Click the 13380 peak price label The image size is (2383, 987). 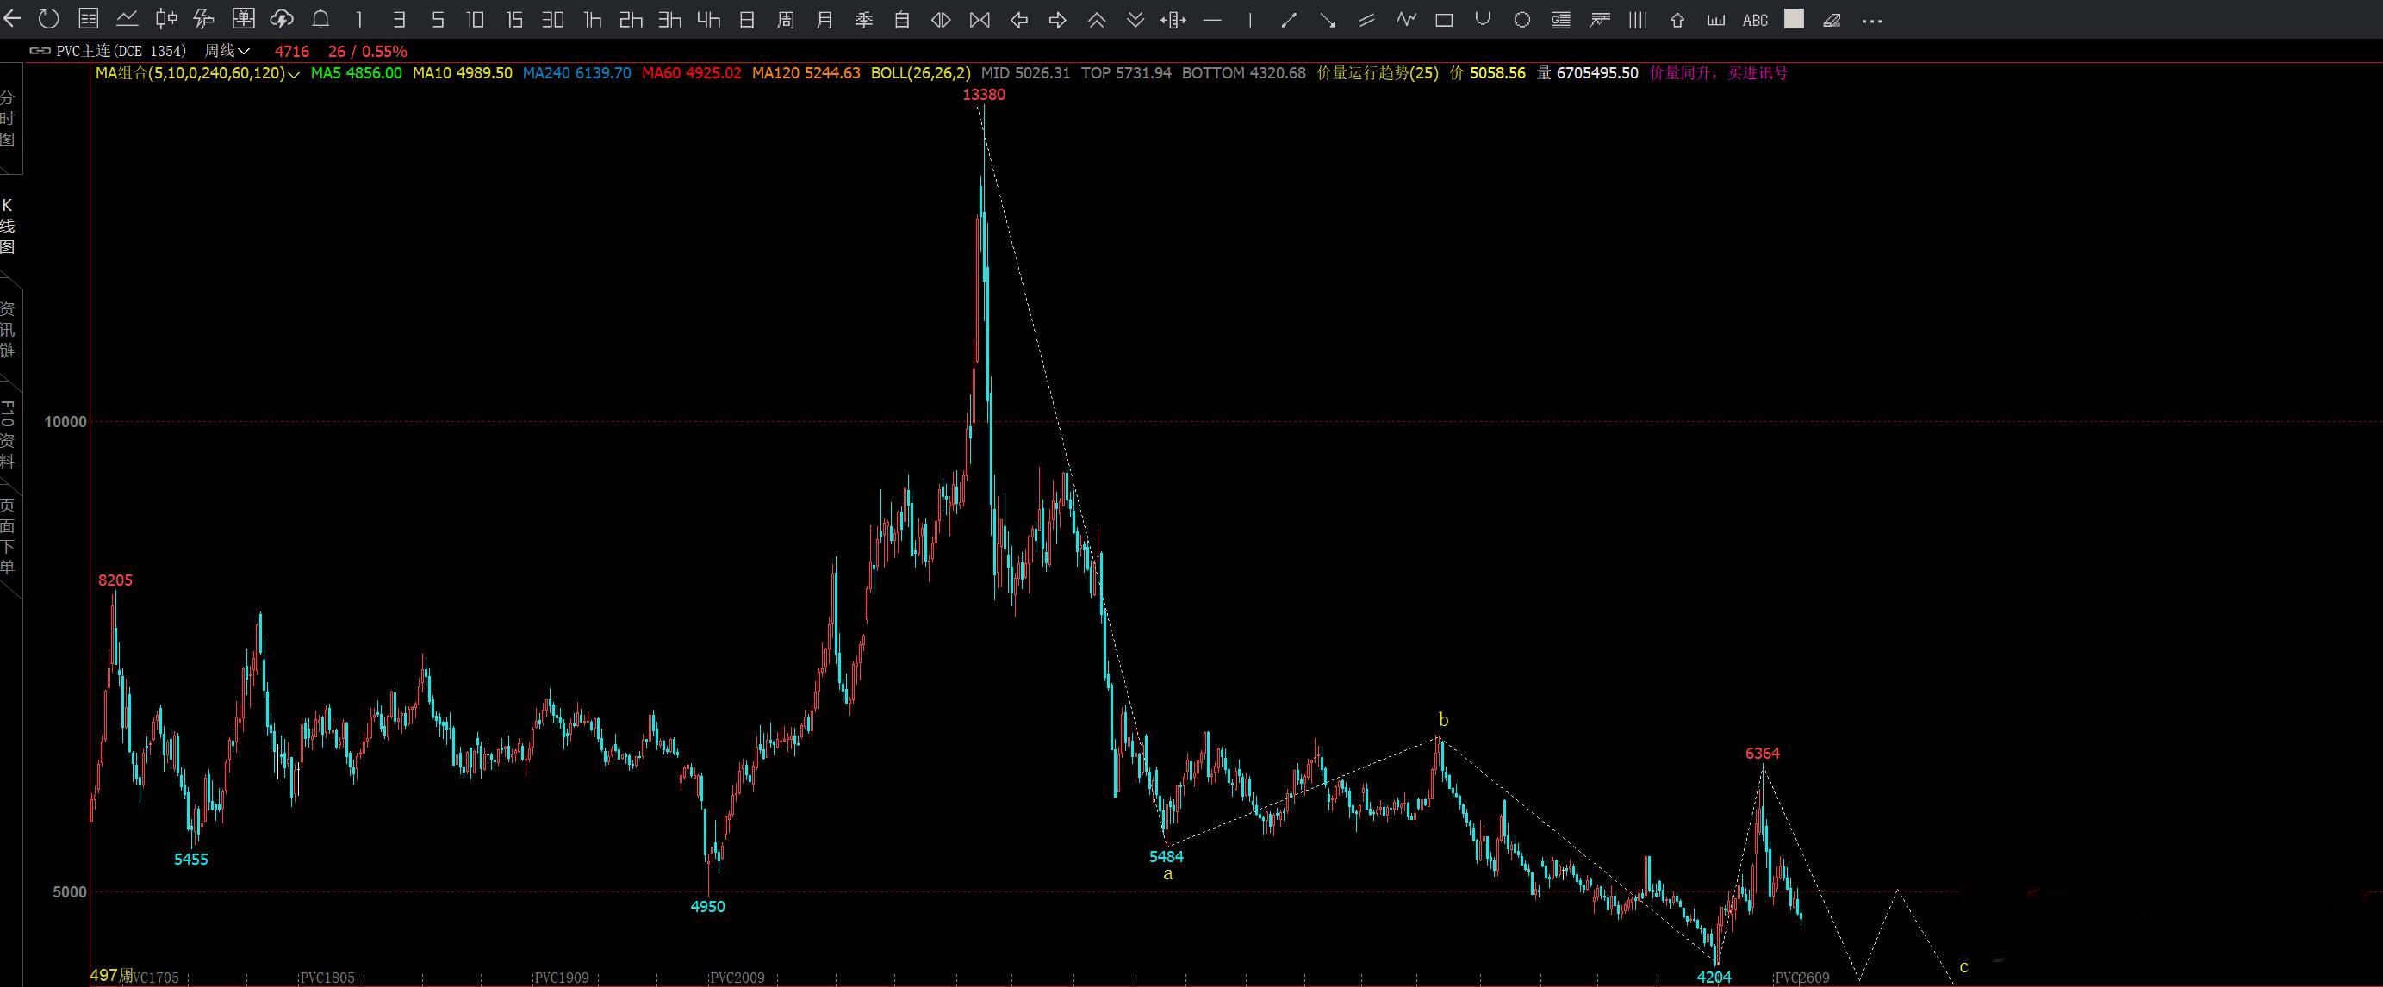point(983,95)
